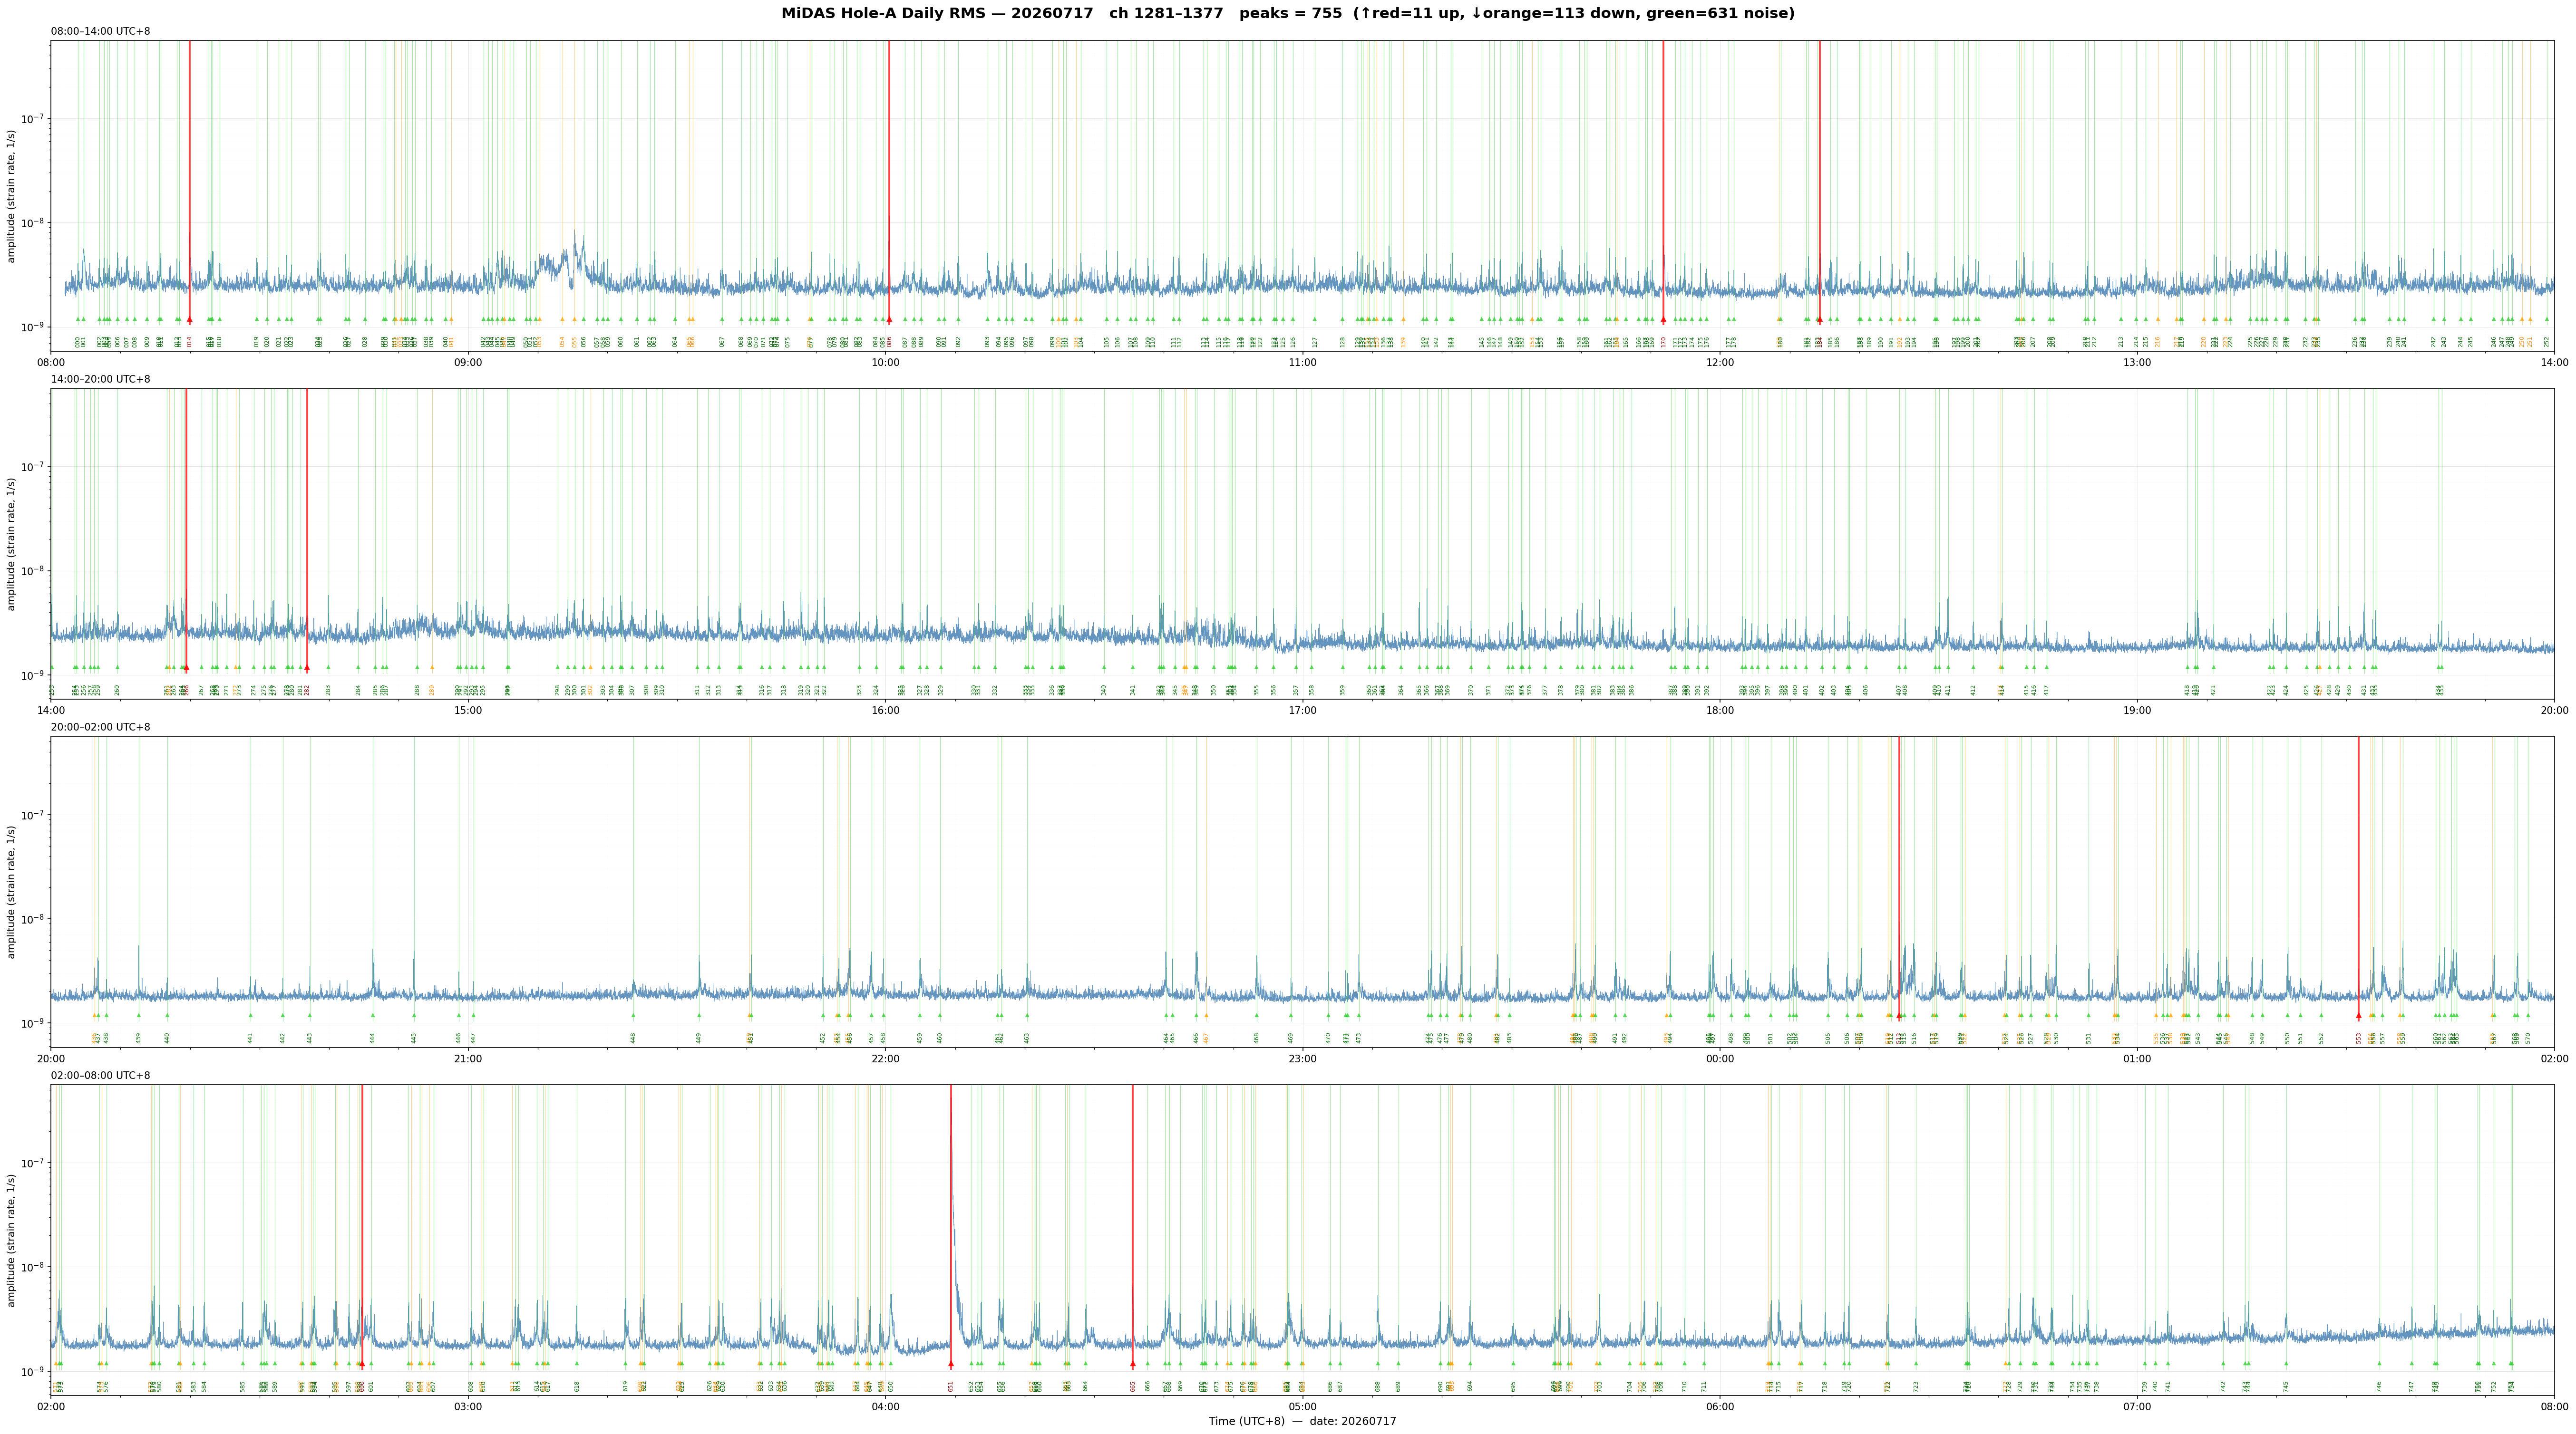Select the "14:00–20:00 UTC+8" panel title
Image resolution: width=2576 pixels, height=1434 pixels.
(x=101, y=380)
